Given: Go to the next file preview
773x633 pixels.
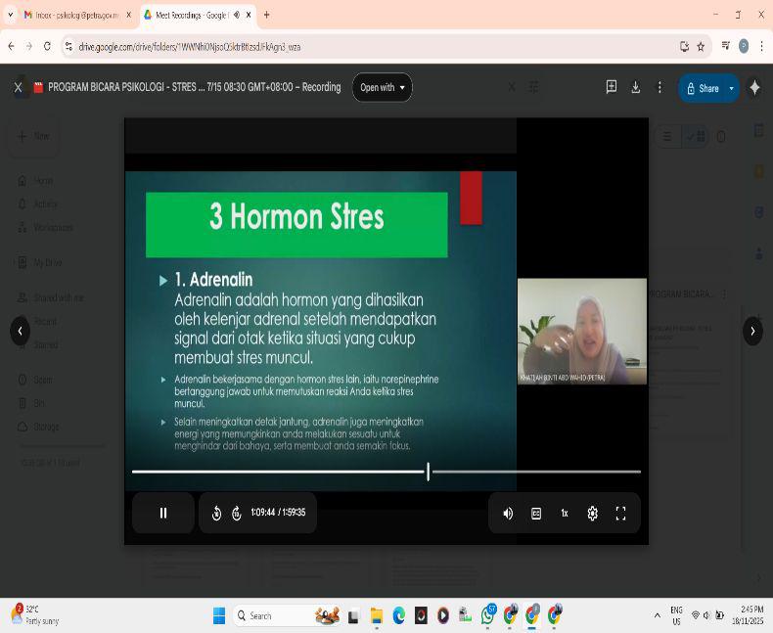Looking at the screenshot, I should pos(751,331).
